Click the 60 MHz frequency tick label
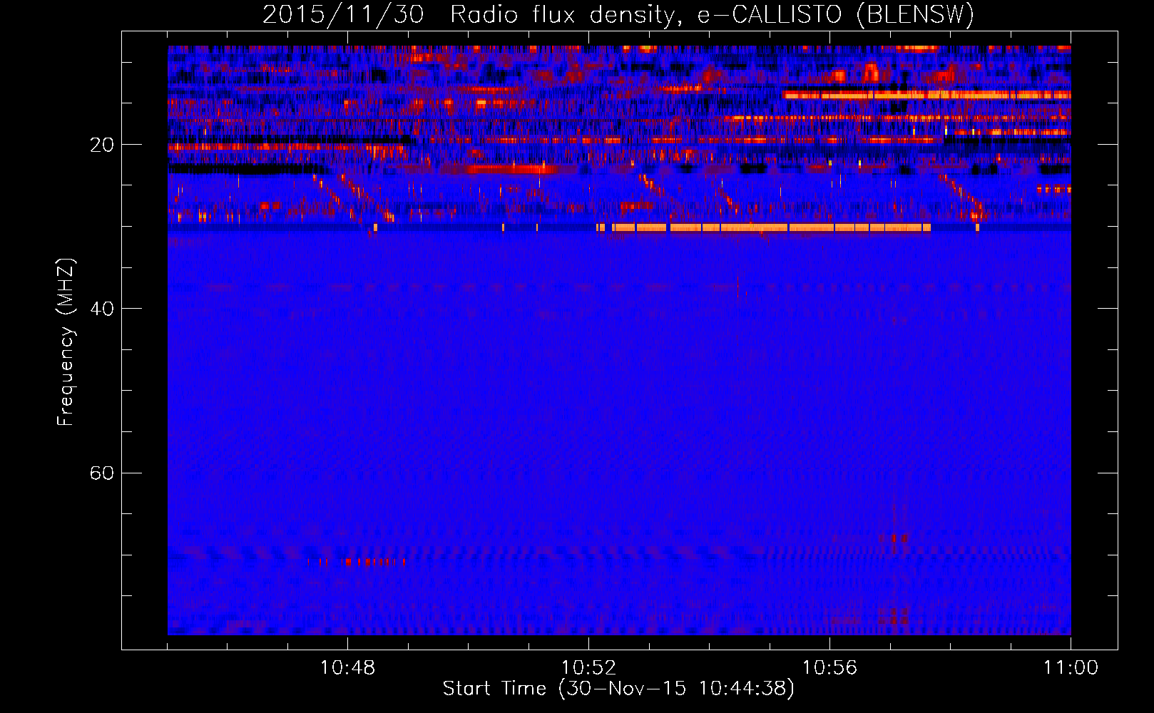This screenshot has height=713, width=1154. point(102,473)
